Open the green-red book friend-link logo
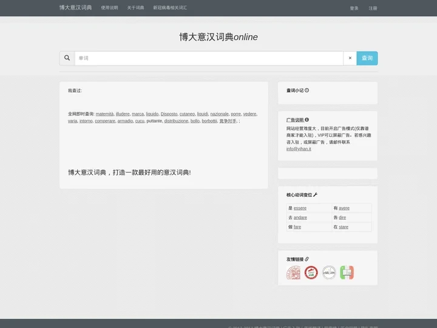 click(x=347, y=273)
